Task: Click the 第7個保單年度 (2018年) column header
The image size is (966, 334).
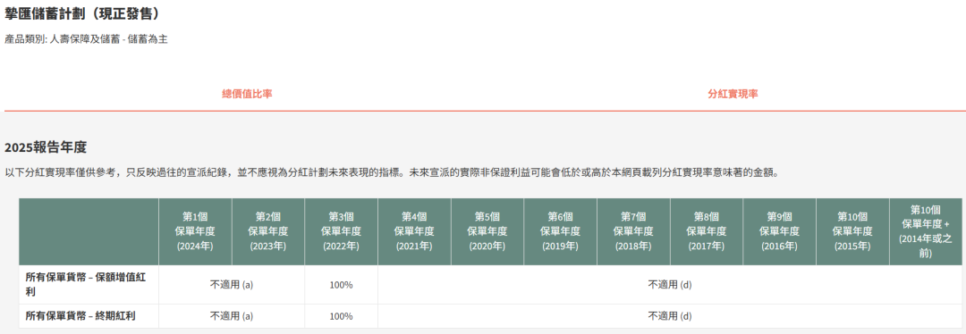Action: point(633,231)
